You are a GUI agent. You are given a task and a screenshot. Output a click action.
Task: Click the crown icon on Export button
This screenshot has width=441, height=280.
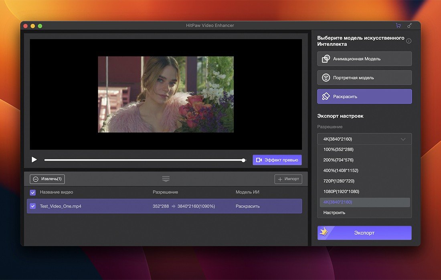(324, 232)
